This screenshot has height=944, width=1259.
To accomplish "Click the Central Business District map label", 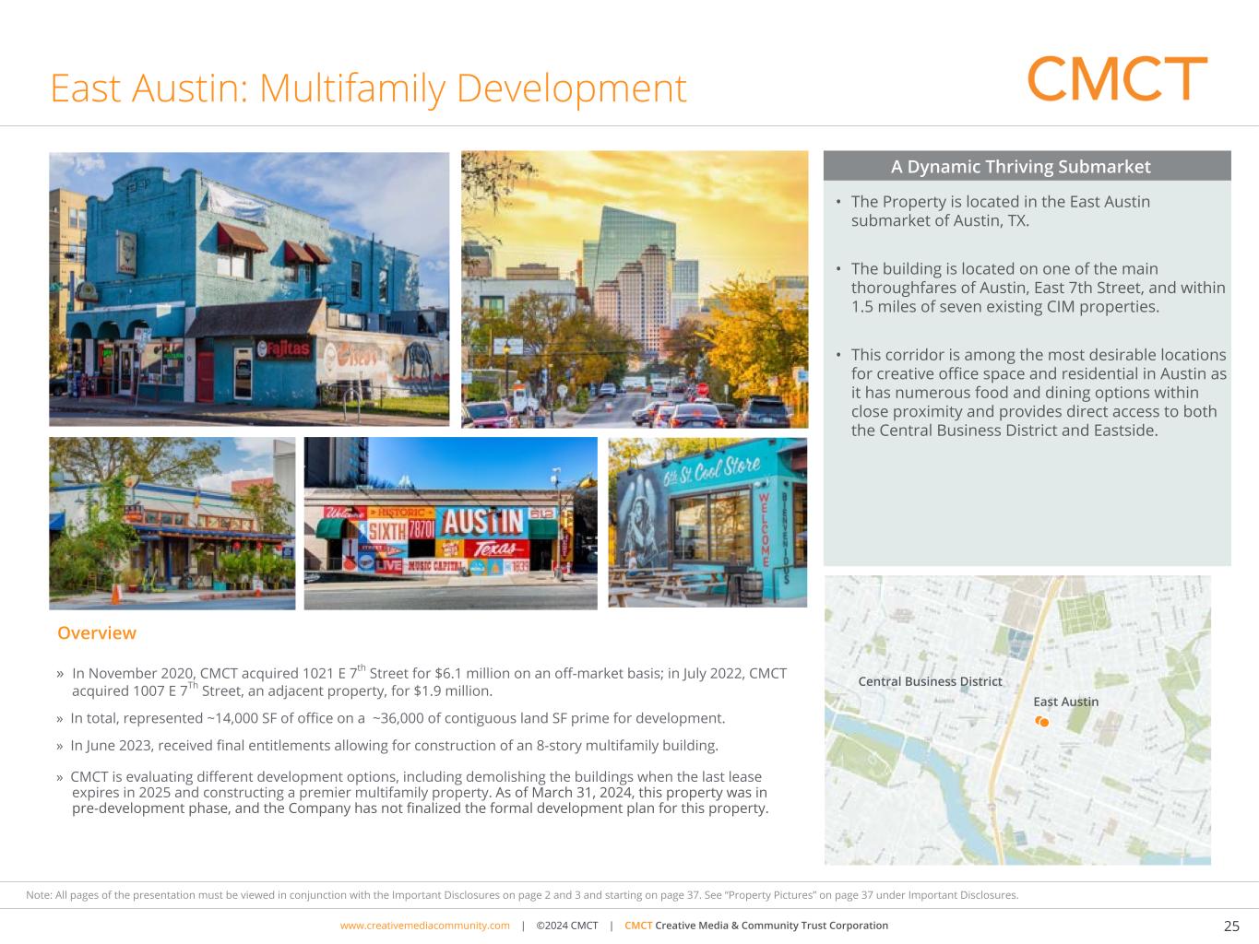I will point(930,681).
